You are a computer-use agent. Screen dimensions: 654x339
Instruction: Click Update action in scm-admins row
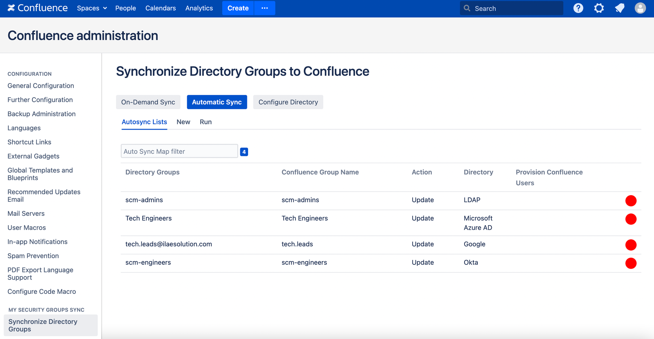tap(423, 200)
